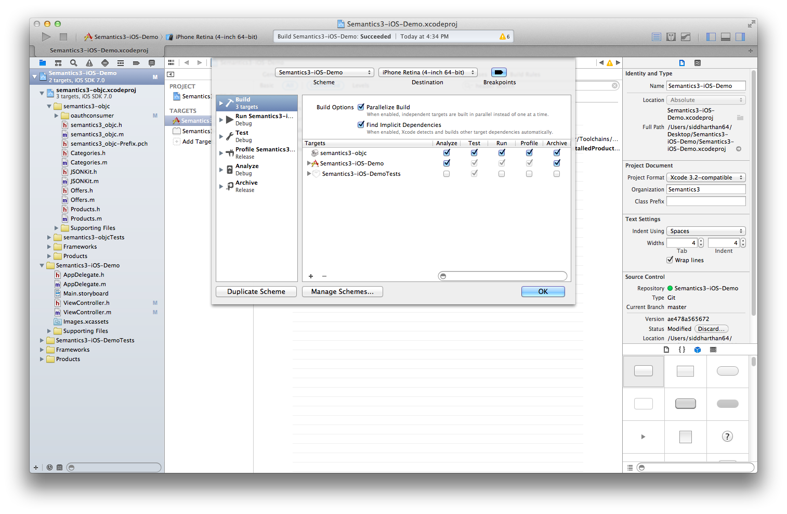Click the Name field Semantics3-iOS-Demo
This screenshot has height=514, width=787.
(706, 86)
